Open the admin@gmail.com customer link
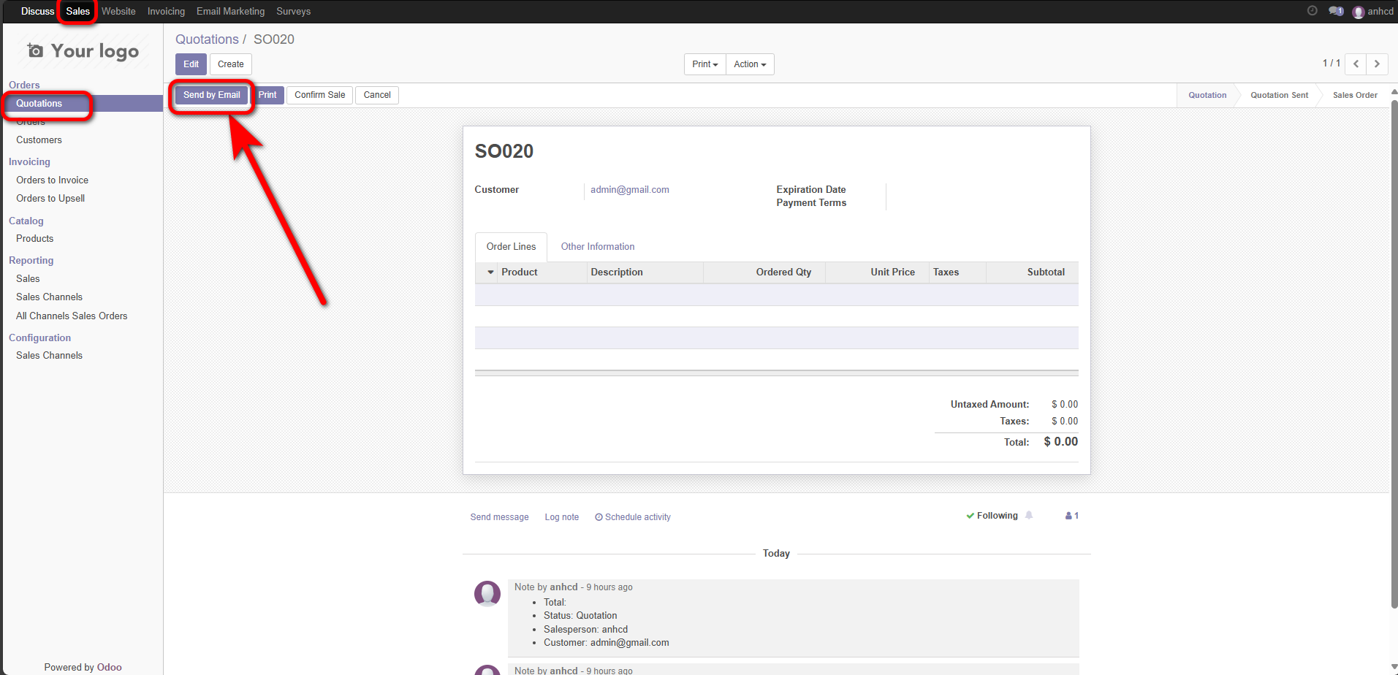Image resolution: width=1398 pixels, height=675 pixels. click(629, 190)
